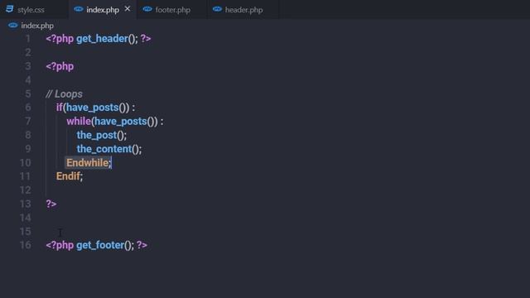Click have_posts in the while statement

[x=121, y=122]
